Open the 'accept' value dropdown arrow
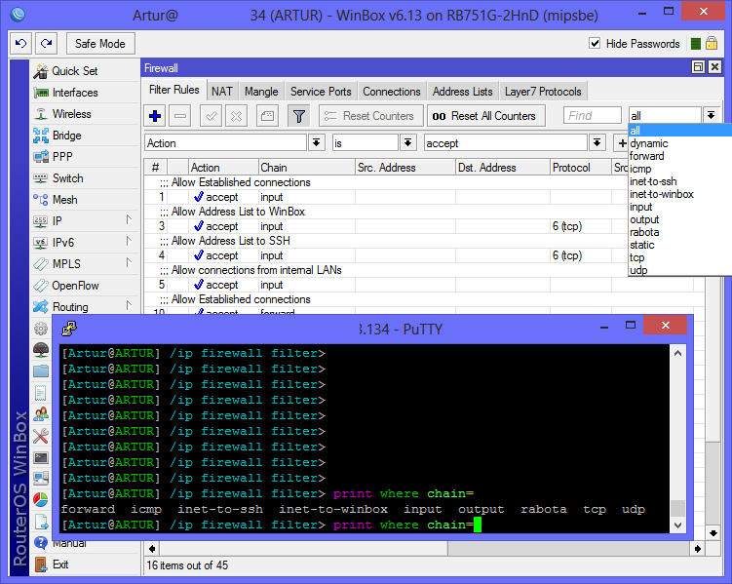 (597, 143)
